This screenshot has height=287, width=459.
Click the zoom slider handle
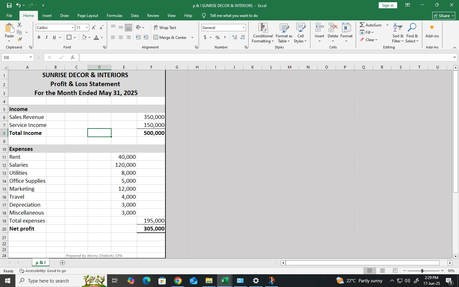[x=422, y=271]
